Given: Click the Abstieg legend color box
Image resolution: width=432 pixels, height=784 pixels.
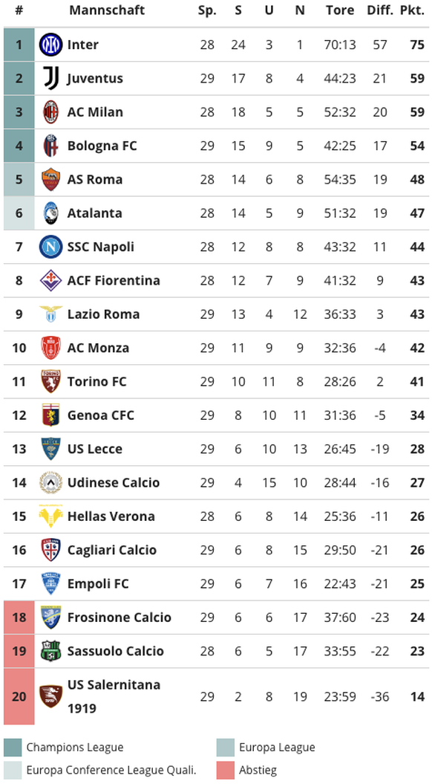Looking at the screenshot, I should click(x=226, y=771).
